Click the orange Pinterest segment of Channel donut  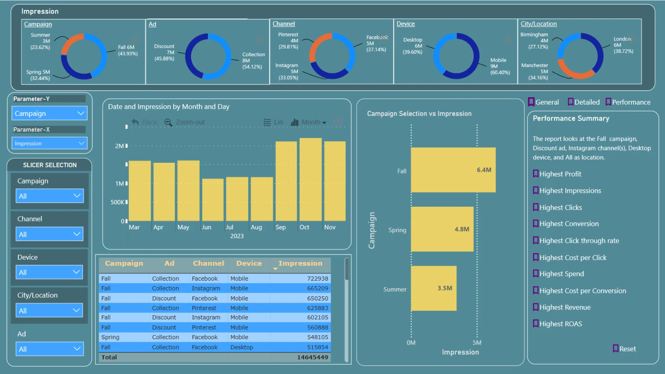[x=318, y=45]
